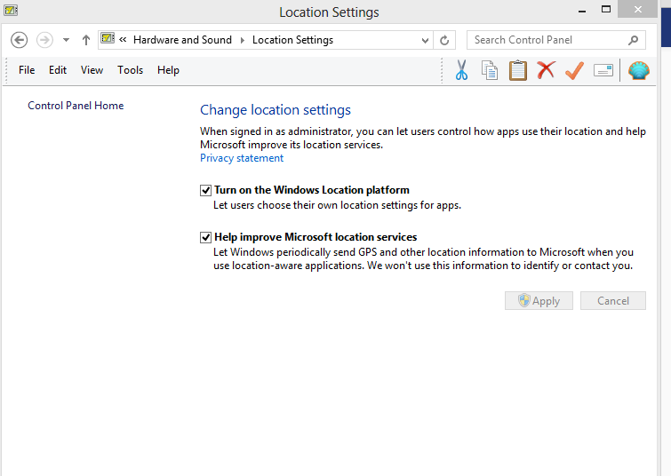Viewport: 671px width, 476px height.
Task: Open the Help menu
Action: [x=168, y=70]
